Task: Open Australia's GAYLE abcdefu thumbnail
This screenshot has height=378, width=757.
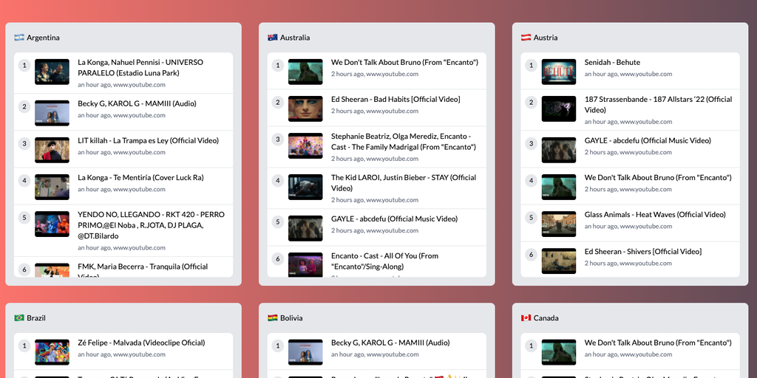Action: tap(305, 229)
